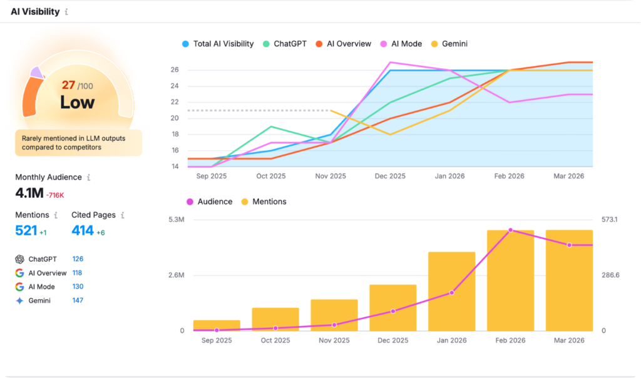
Task: Click the Sep 2025 mentions bar
Action: pyautogui.click(x=217, y=325)
